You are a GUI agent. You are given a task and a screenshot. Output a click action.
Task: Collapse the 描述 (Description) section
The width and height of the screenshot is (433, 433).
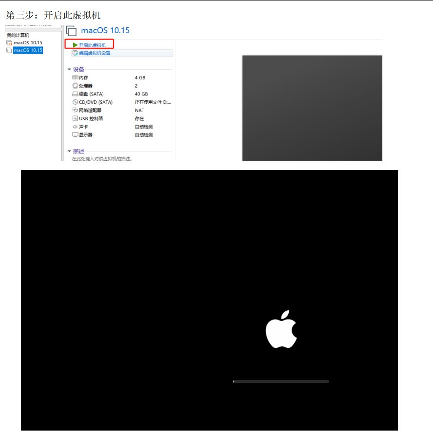[69, 151]
